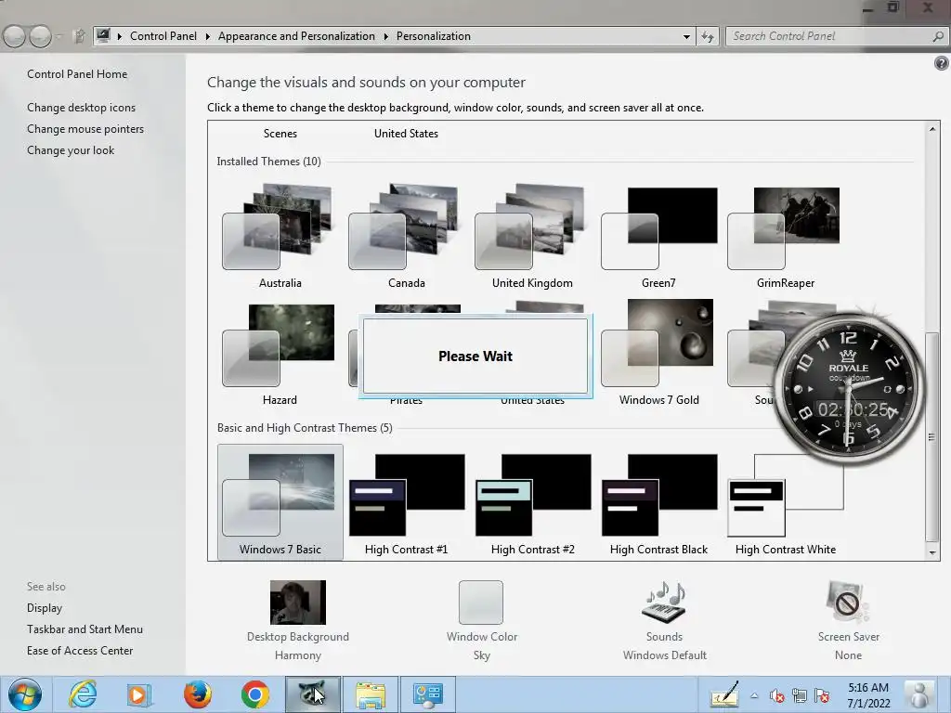Open the Display link under See also
This screenshot has width=951, height=713.
(45, 607)
